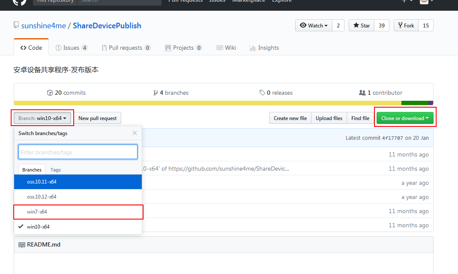Choose the win7-x64 branch
Viewport: 458px width, 274px height.
[78, 212]
